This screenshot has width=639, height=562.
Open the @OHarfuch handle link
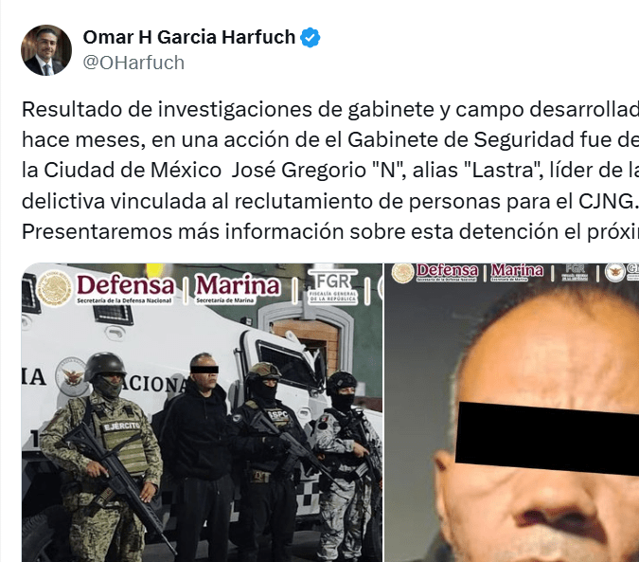click(133, 63)
